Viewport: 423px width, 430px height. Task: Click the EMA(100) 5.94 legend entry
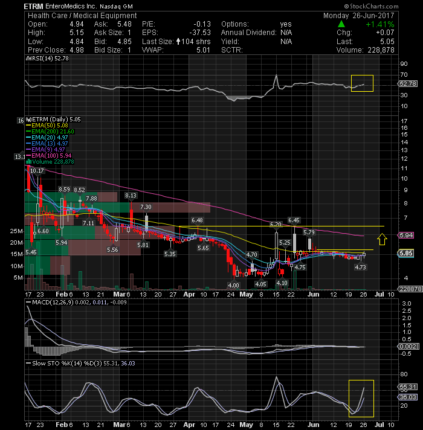48,155
